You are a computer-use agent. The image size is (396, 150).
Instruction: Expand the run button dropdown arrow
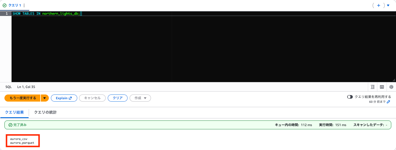pos(45,98)
